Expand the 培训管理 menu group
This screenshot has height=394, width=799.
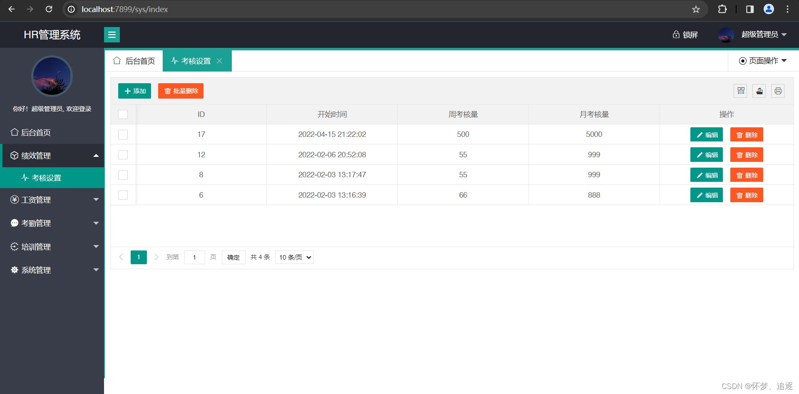tap(52, 247)
